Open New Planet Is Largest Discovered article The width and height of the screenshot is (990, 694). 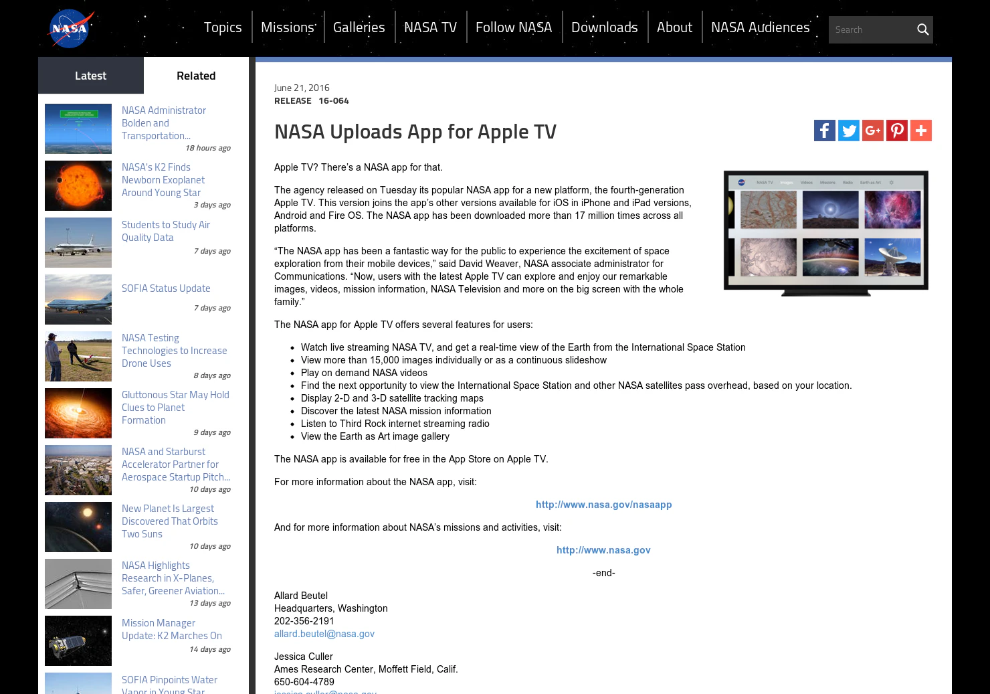point(170,521)
